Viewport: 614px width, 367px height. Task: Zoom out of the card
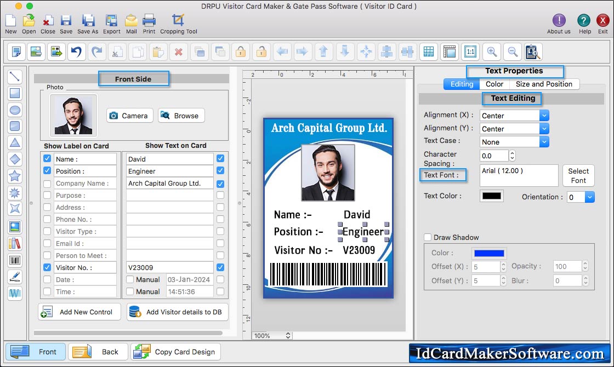[512, 51]
